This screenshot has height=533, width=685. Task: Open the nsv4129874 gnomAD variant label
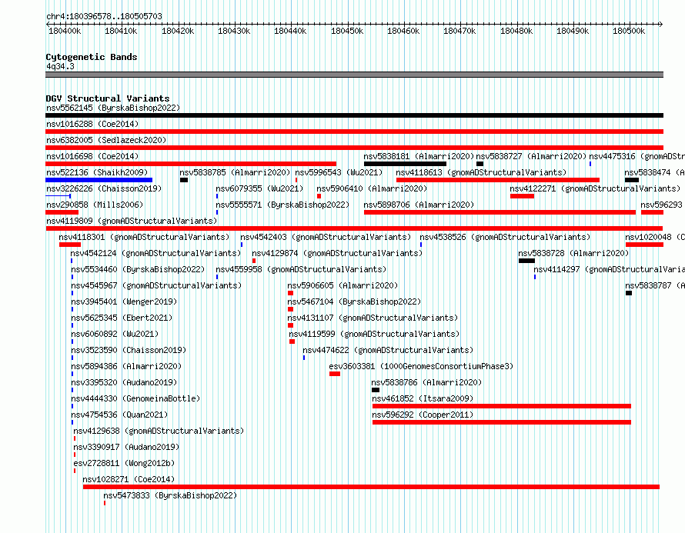coord(337,253)
